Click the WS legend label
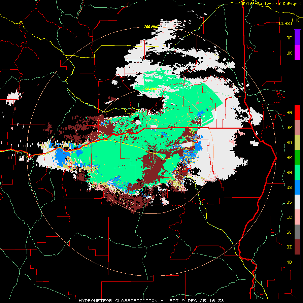Screen dimensions: 303x303 [x=289, y=187]
